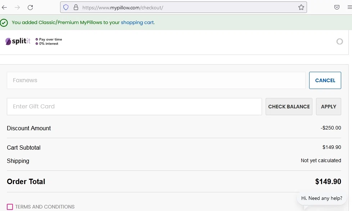Image resolution: width=352 pixels, height=211 pixels.
Task: Click the 'Pay over time' text
Action: coord(50,39)
